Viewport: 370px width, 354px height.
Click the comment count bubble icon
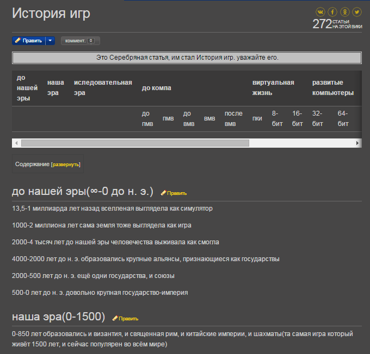click(91, 41)
